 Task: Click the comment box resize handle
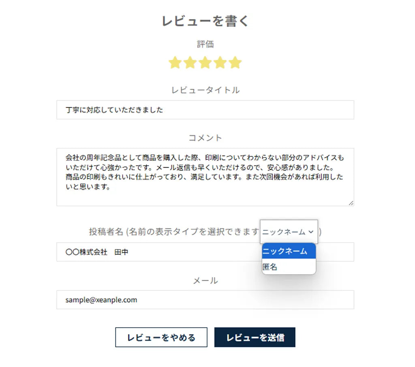coord(351,203)
